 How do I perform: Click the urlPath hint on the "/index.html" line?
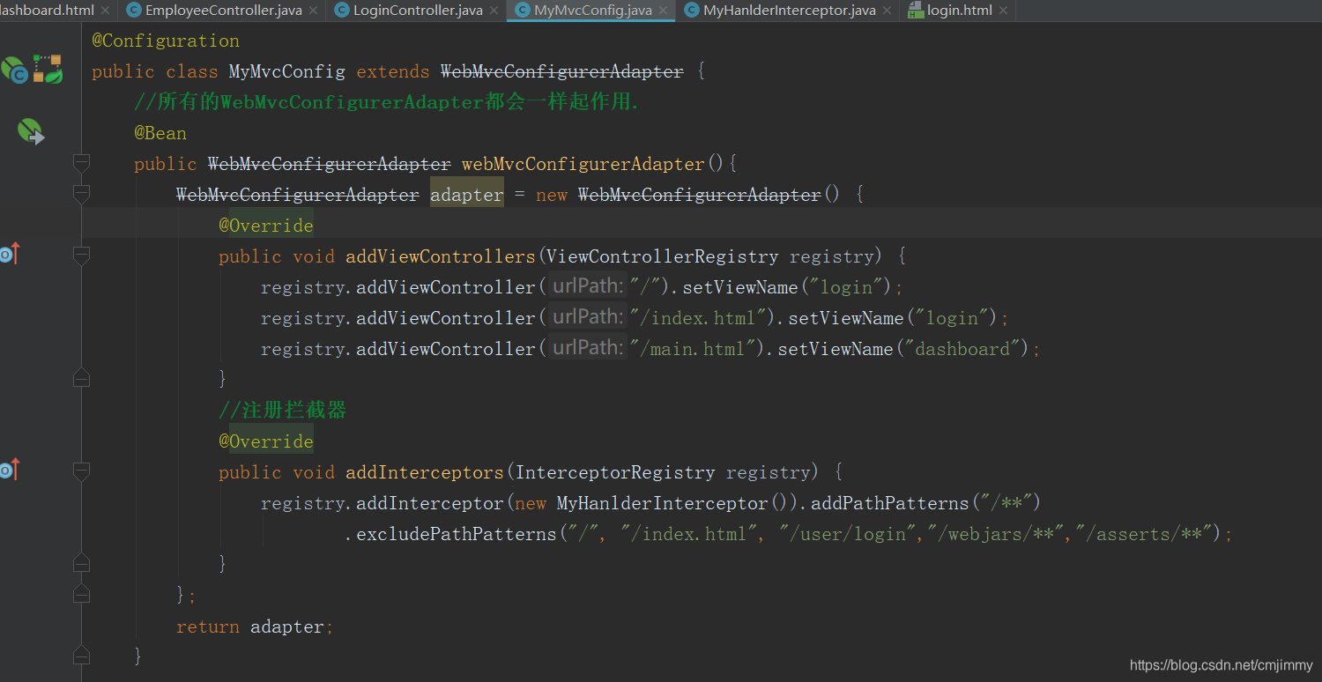point(587,317)
